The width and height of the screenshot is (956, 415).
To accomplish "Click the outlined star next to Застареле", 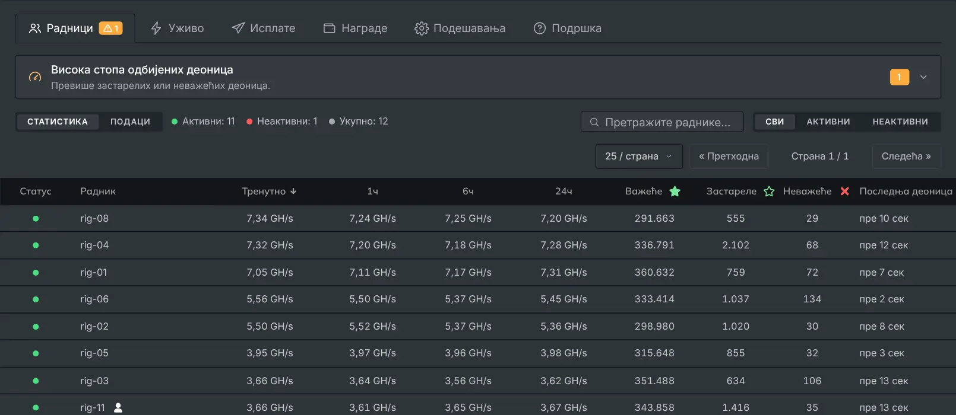I will click(769, 191).
